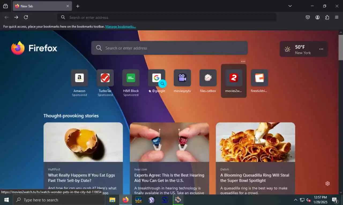The width and height of the screenshot is (343, 205).
Task: Open the personalize new tab gear icon
Action: pyautogui.click(x=327, y=183)
